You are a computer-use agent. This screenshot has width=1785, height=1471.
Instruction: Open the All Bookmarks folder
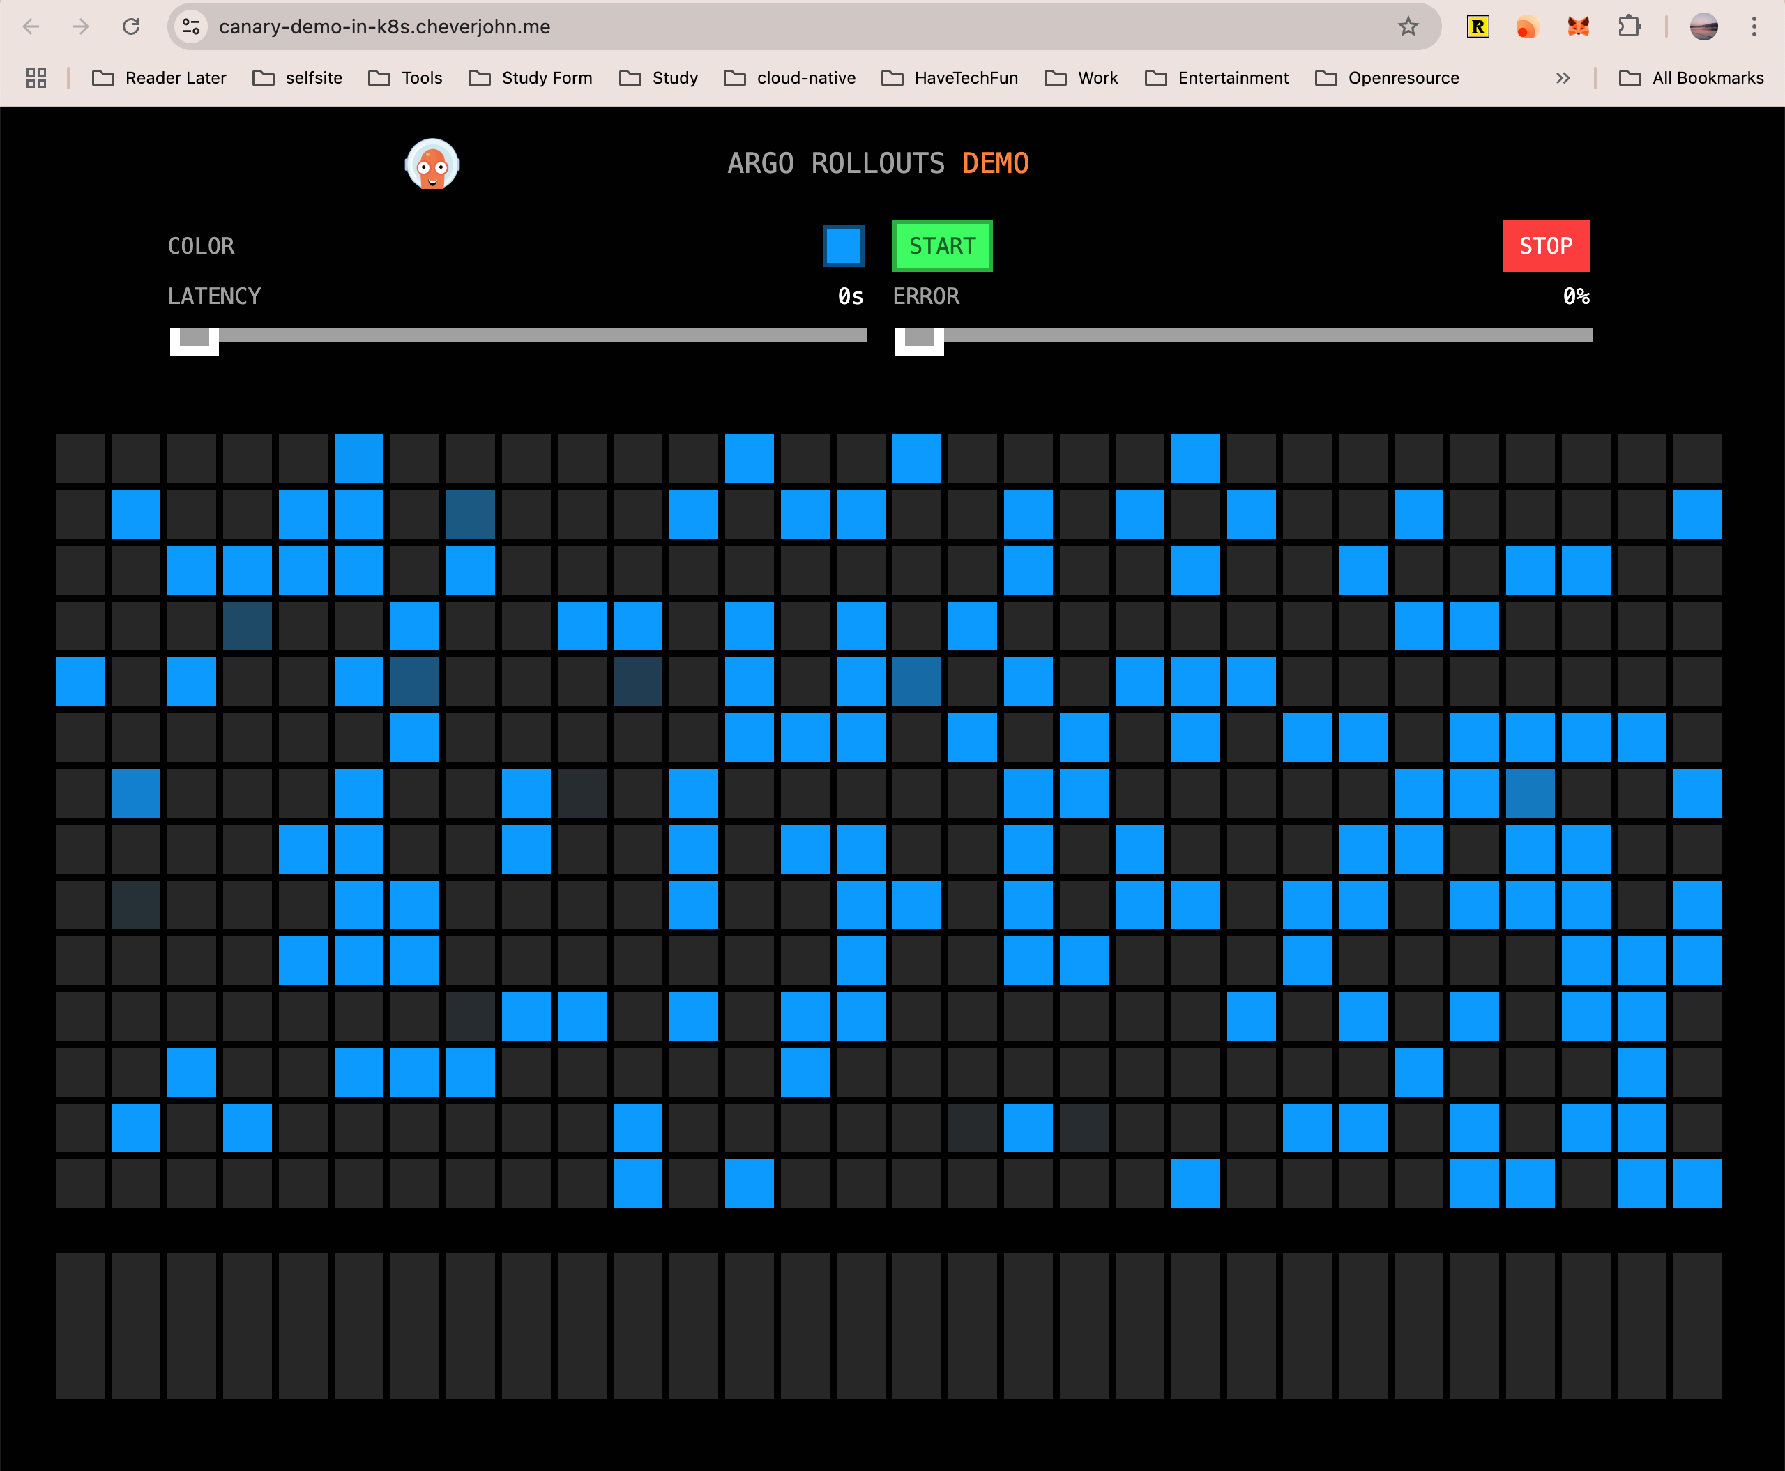pyautogui.click(x=1692, y=78)
